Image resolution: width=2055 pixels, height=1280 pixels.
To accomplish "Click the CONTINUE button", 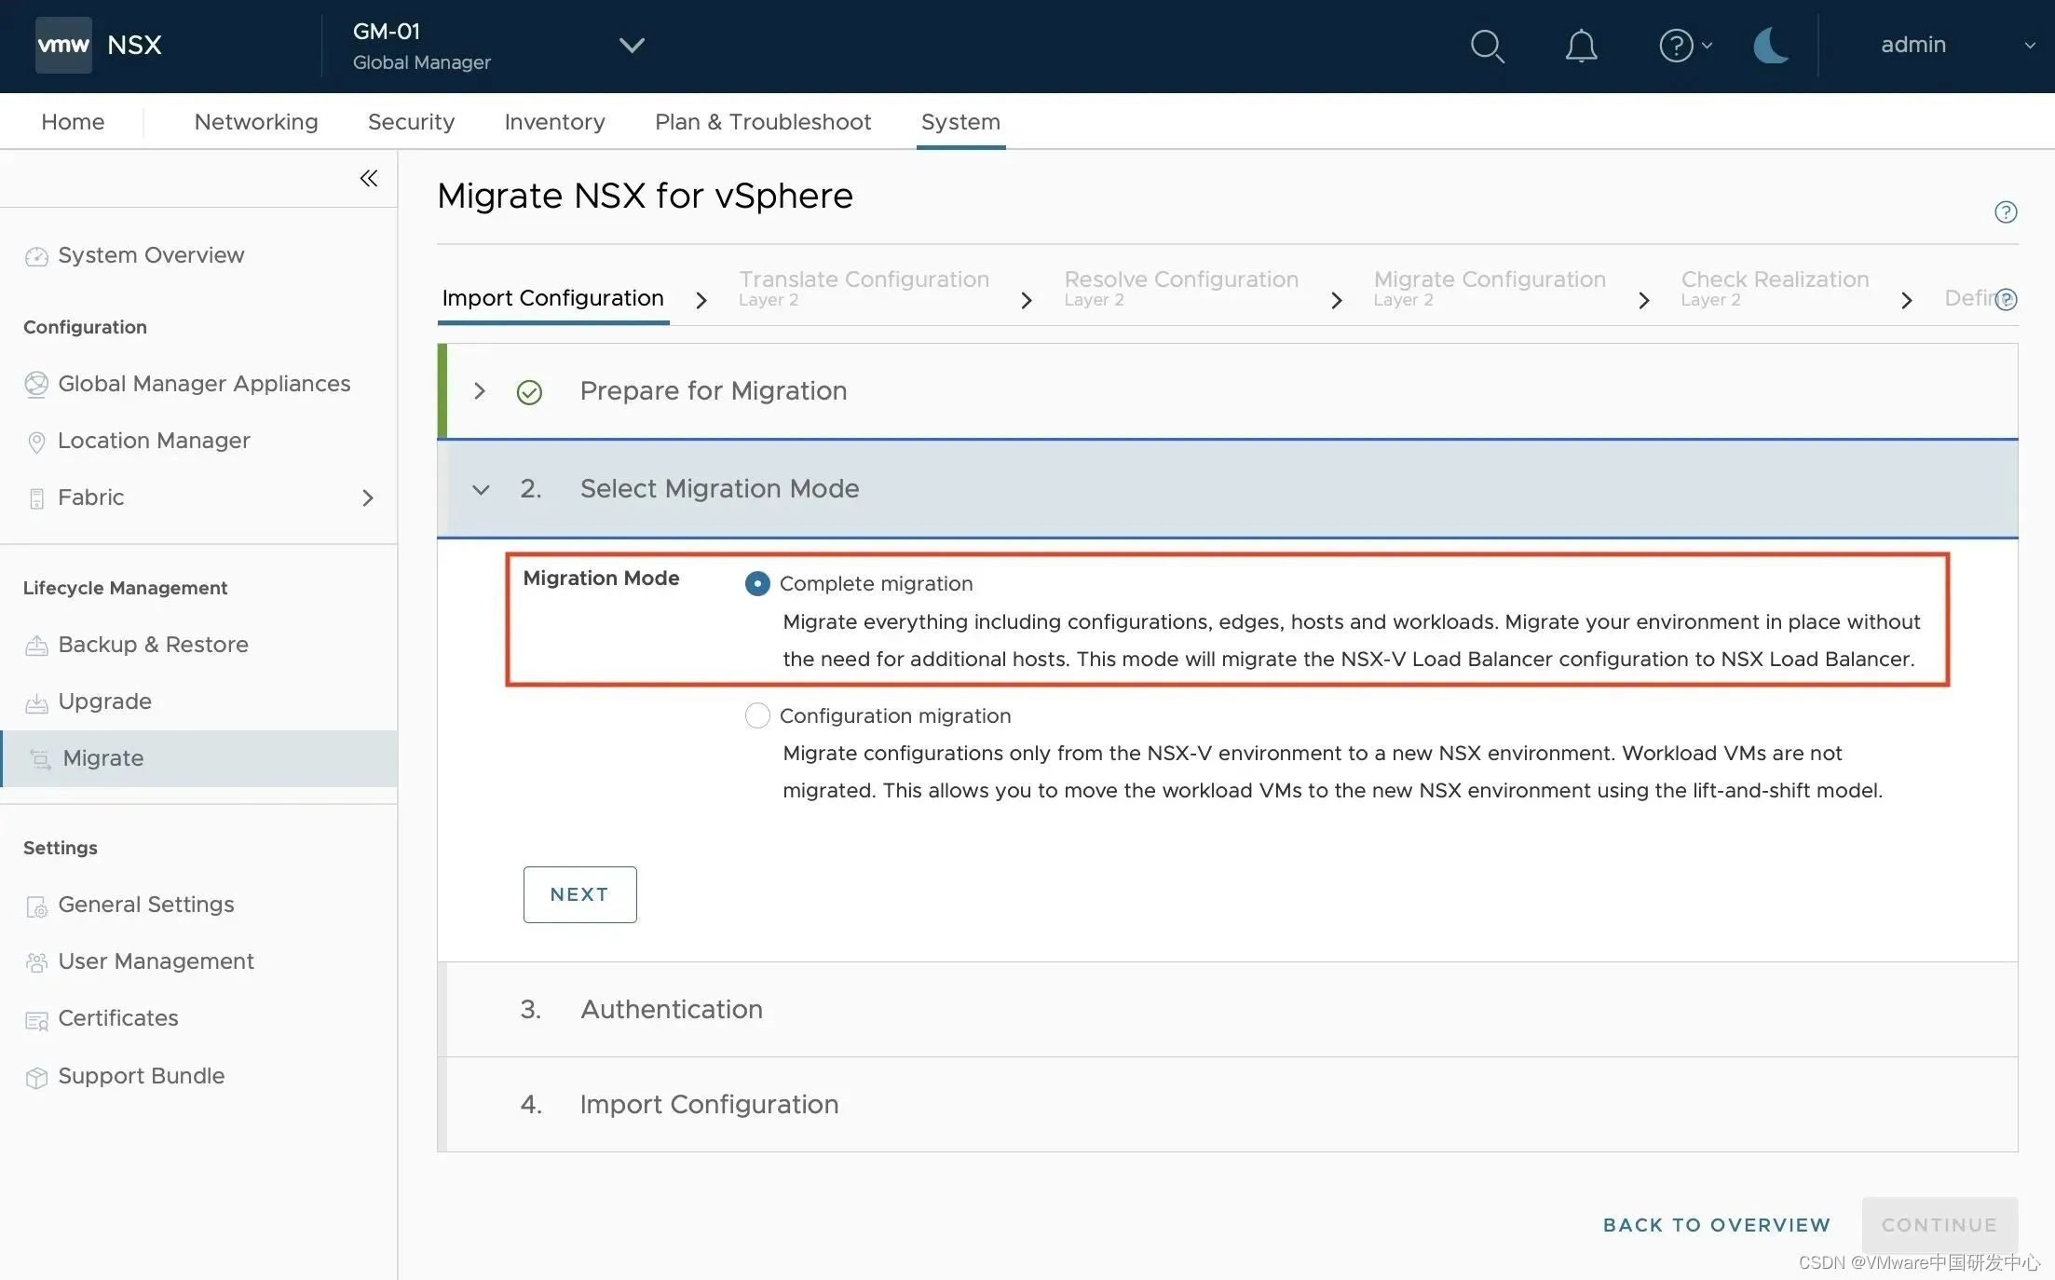I will [1939, 1225].
